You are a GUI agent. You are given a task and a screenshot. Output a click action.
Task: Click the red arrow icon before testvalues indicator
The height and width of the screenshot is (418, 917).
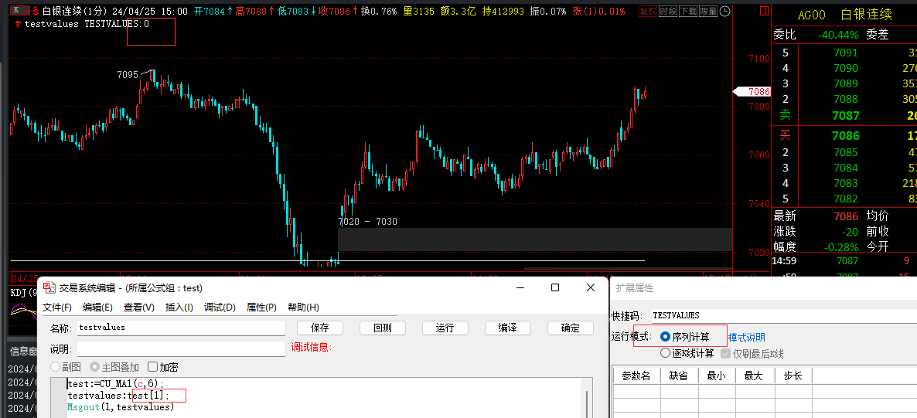point(18,24)
